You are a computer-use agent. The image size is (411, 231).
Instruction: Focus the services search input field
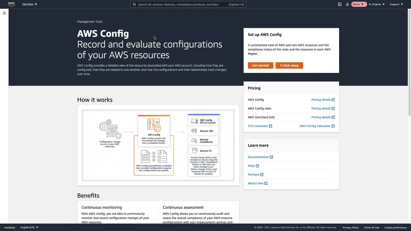point(188,4)
